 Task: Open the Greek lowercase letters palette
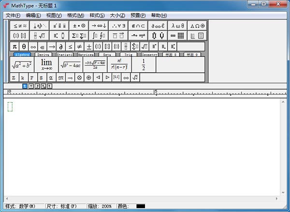click(x=177, y=26)
